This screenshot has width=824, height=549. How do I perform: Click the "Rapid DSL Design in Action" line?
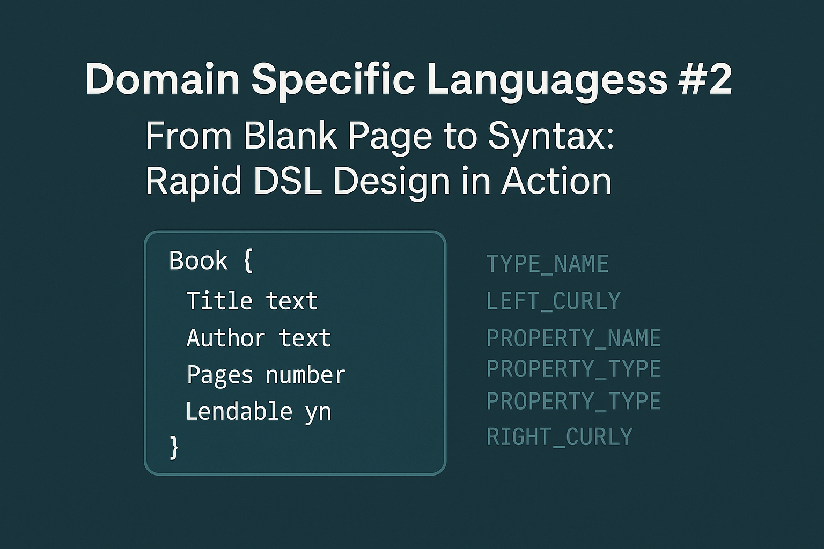pos(378,181)
